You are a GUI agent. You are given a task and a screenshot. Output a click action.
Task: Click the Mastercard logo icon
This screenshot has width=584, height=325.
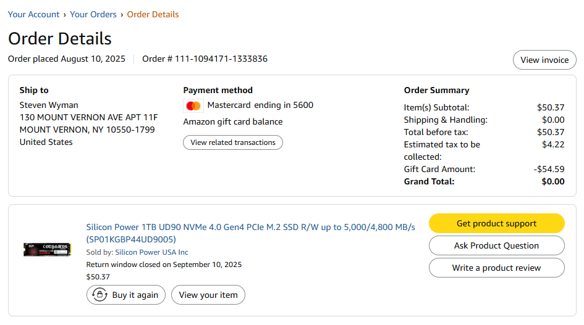(x=193, y=105)
